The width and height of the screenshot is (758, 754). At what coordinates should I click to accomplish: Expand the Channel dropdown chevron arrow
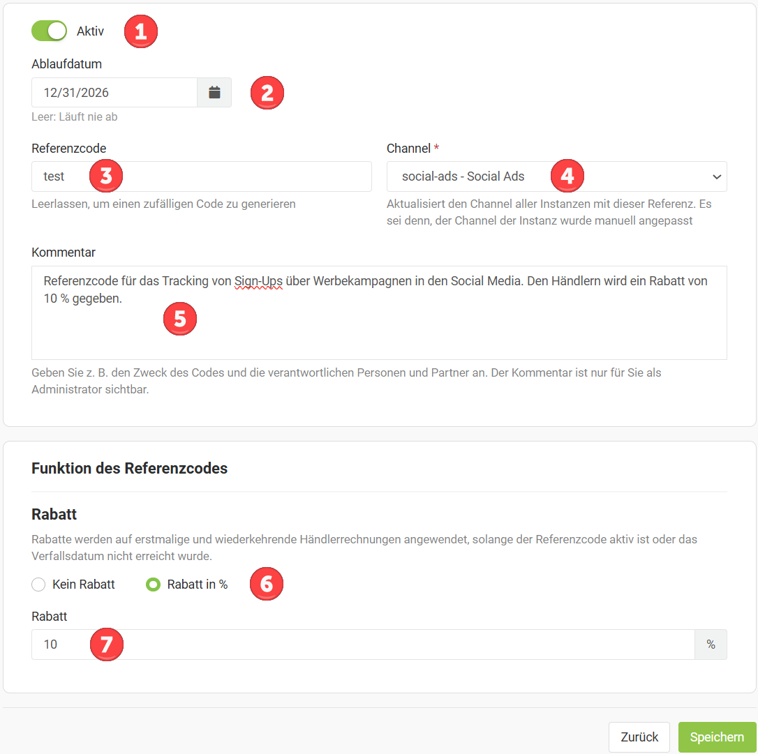(x=717, y=176)
